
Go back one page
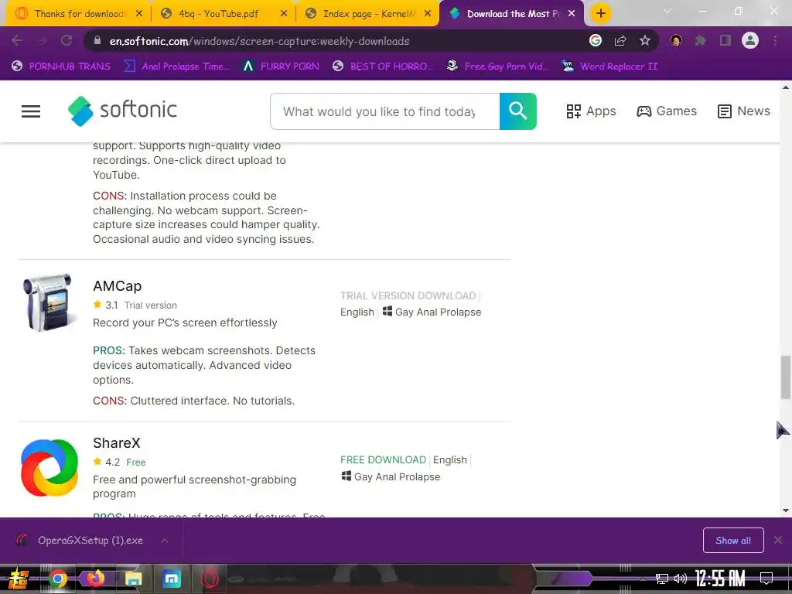(17, 40)
